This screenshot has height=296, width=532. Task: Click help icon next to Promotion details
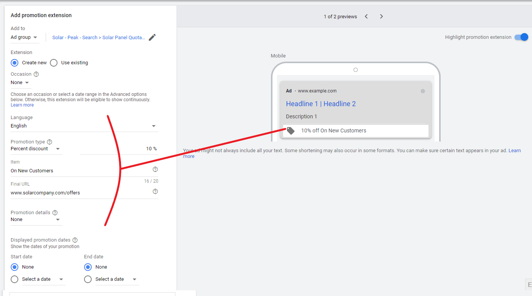(55, 213)
